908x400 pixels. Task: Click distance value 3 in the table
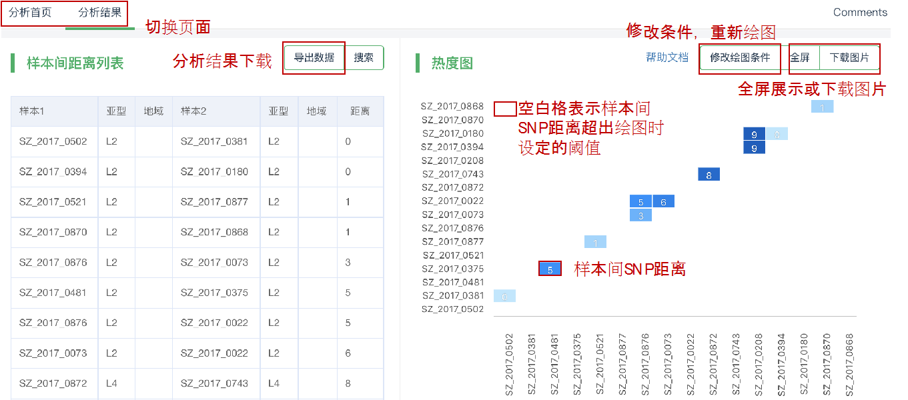[x=348, y=262]
